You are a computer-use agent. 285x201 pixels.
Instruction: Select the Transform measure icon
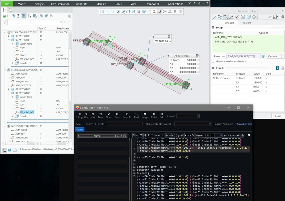click(254, 17)
